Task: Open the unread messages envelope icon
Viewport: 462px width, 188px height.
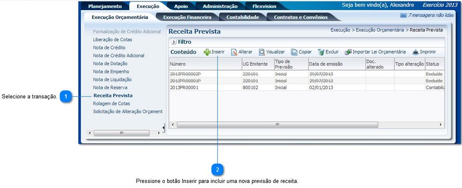Action: pyautogui.click(x=403, y=15)
